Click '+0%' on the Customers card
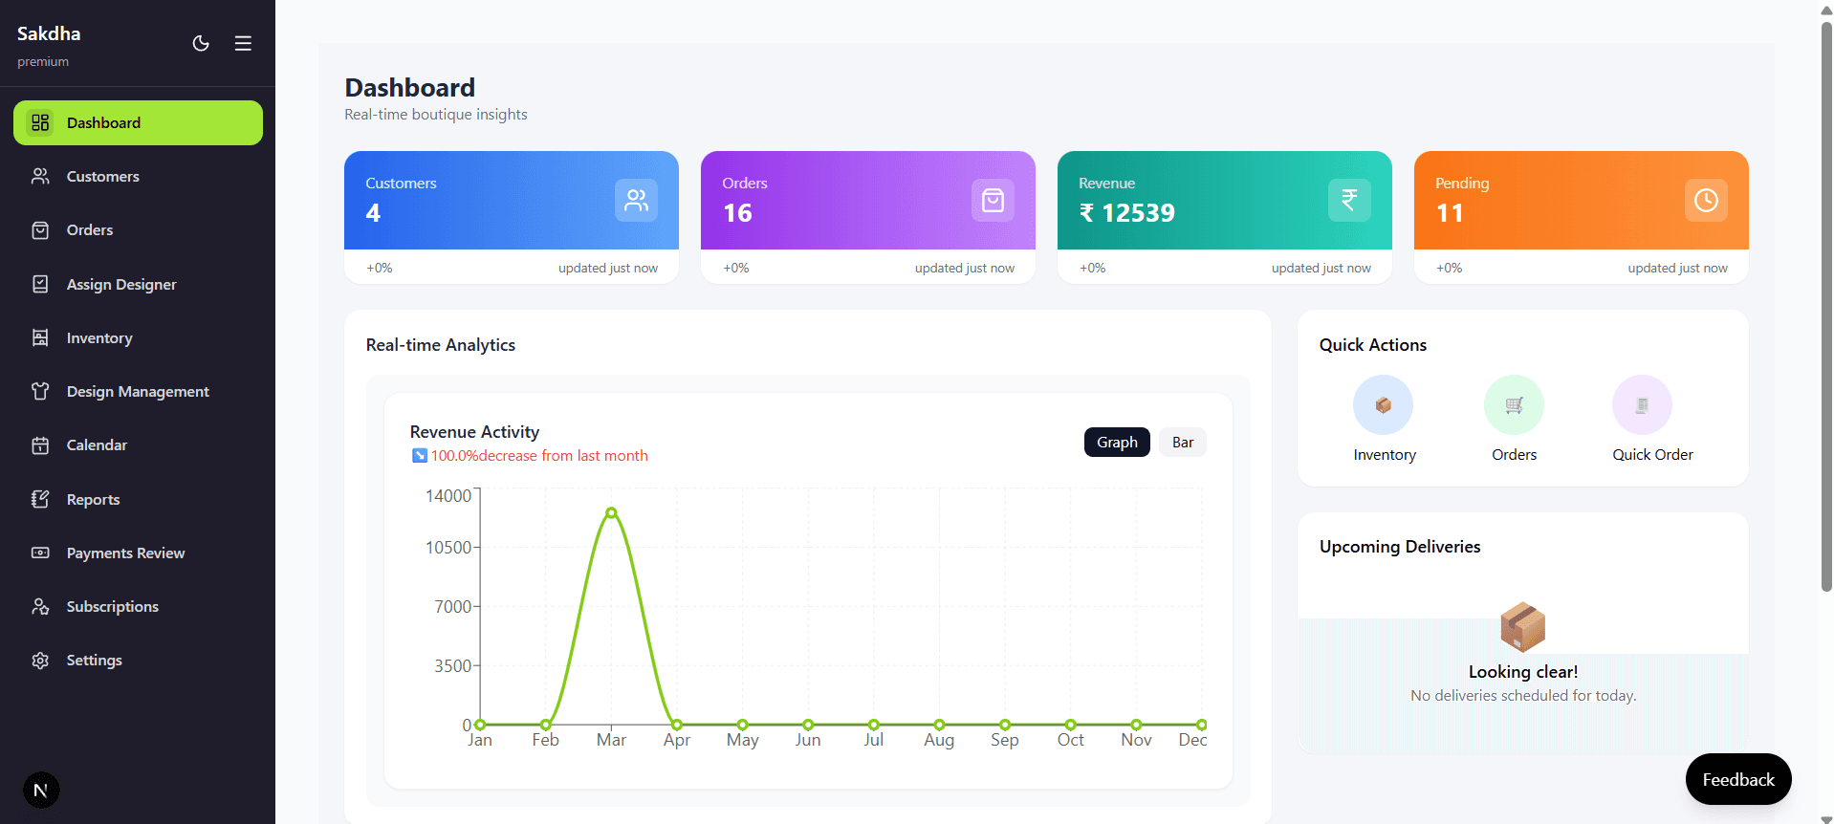The image size is (1834, 824). 380,268
